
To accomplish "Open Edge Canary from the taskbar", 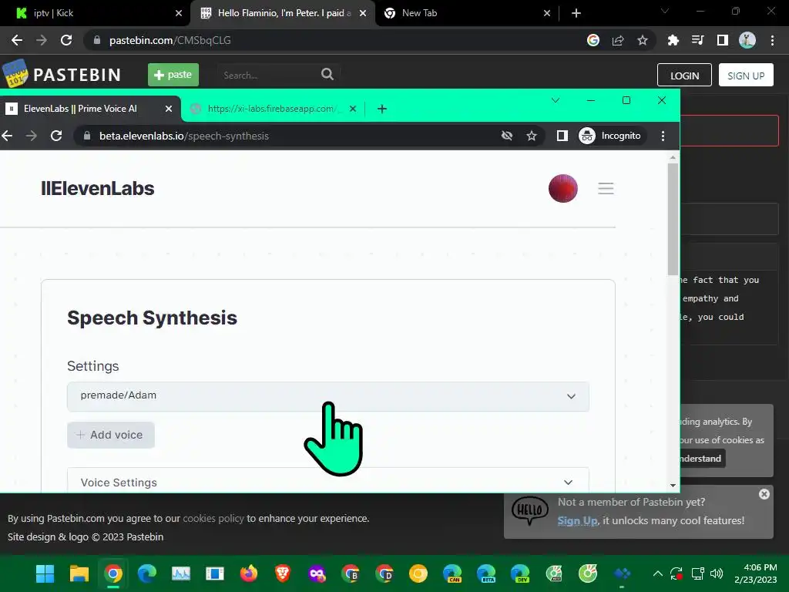I will (452, 573).
